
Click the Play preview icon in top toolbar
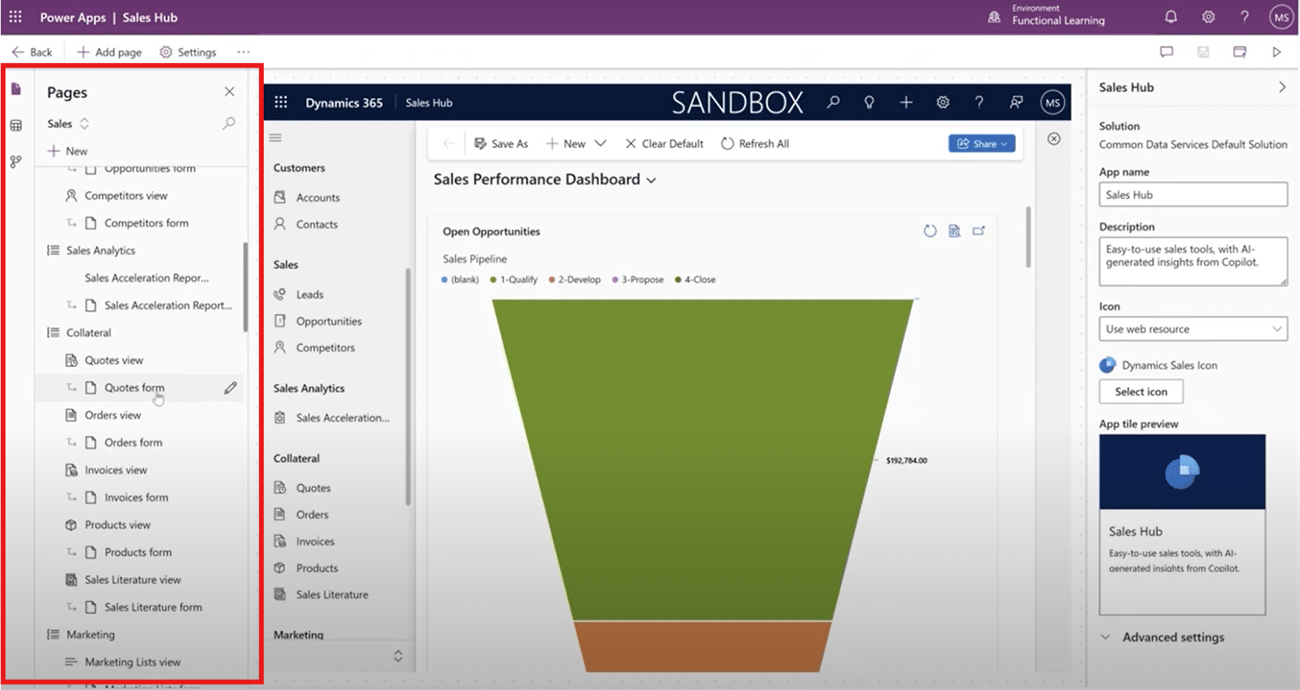pos(1277,52)
